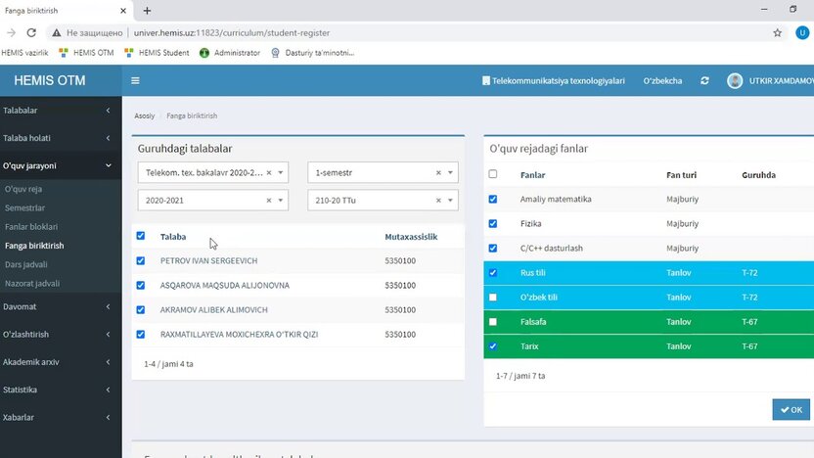Clear the 1-semestr selection with x

(x=439, y=172)
